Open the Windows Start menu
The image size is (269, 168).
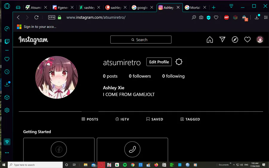tap(4, 165)
